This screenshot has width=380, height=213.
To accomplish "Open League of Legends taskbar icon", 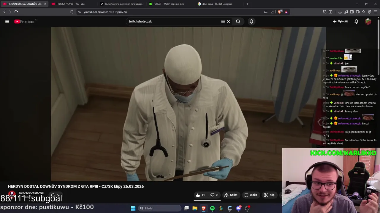I will pyautogui.click(x=221, y=208).
